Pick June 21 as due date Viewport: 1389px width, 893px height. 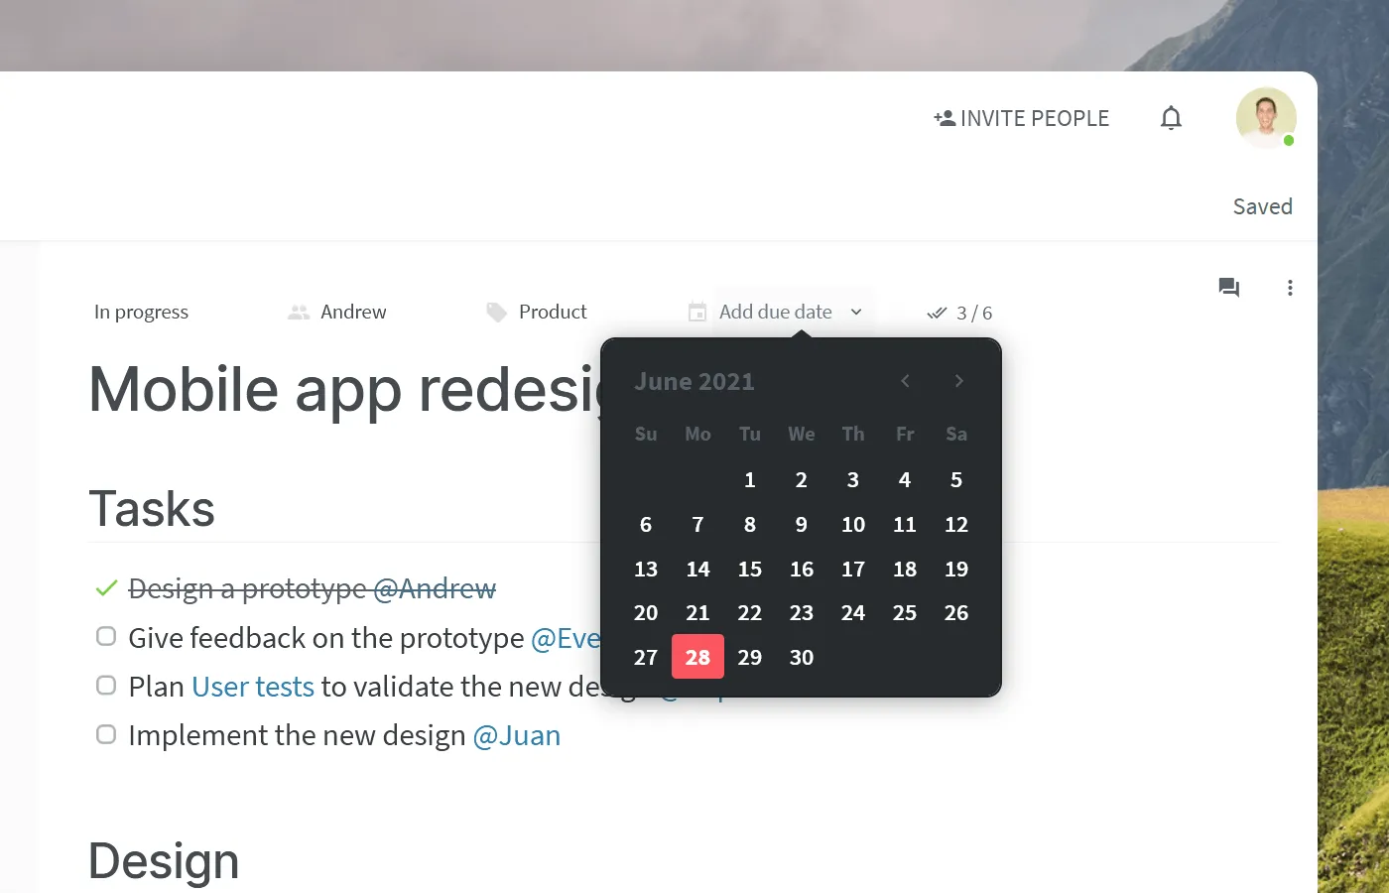[x=697, y=613]
